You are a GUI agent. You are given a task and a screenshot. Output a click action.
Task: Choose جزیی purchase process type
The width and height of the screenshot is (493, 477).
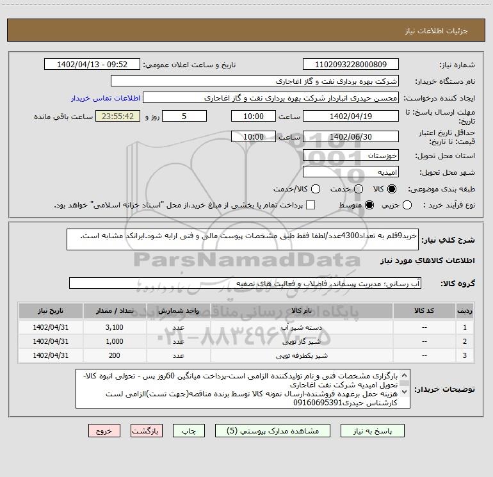pos(407,206)
